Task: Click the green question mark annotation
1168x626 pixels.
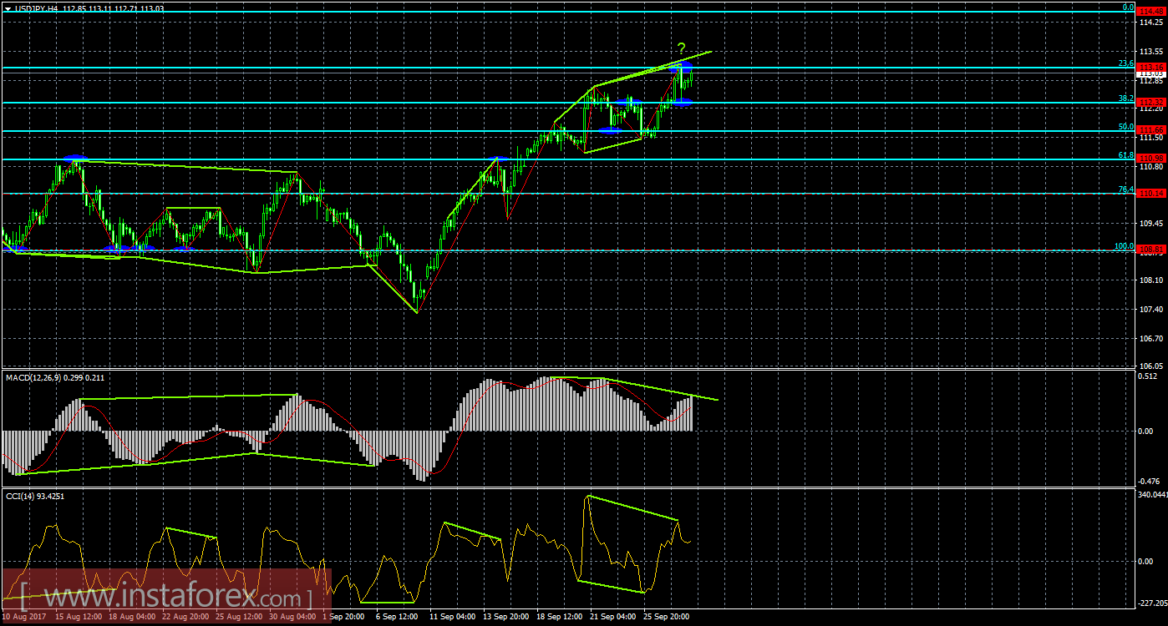Action: click(x=682, y=48)
